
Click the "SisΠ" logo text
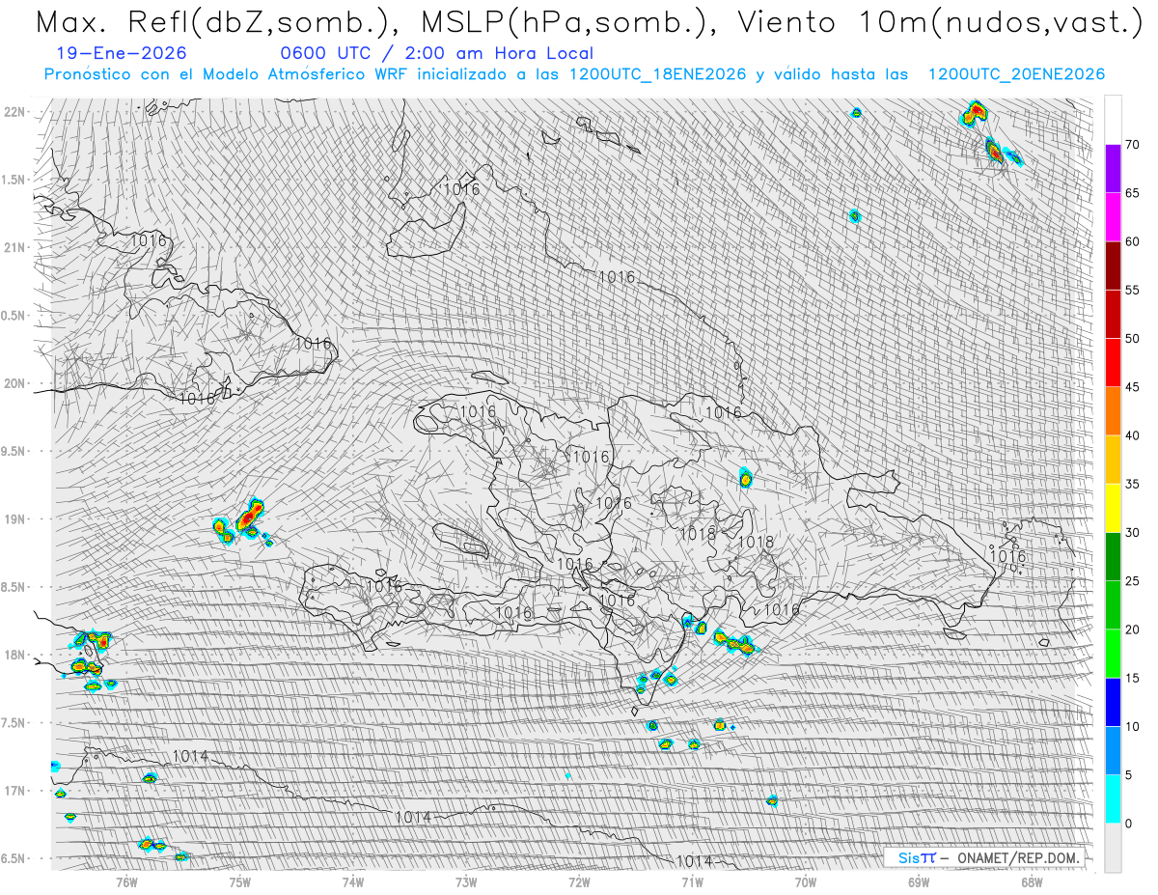pos(917,857)
